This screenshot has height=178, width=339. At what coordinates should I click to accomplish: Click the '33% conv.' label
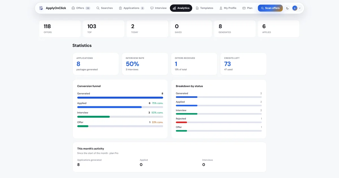[x=158, y=122]
